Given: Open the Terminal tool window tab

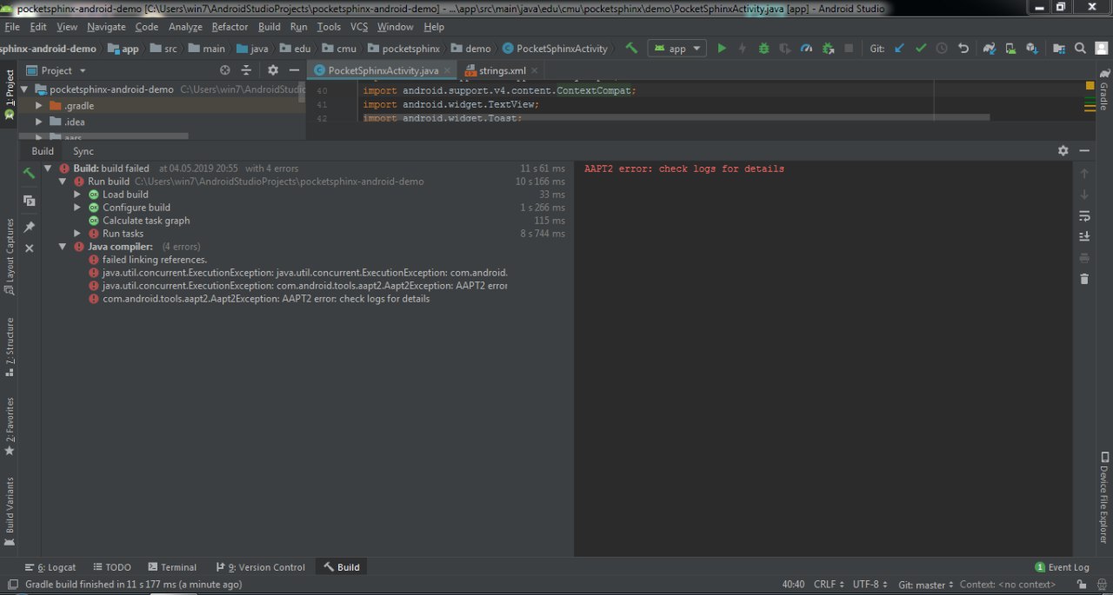Looking at the screenshot, I should coord(172,567).
